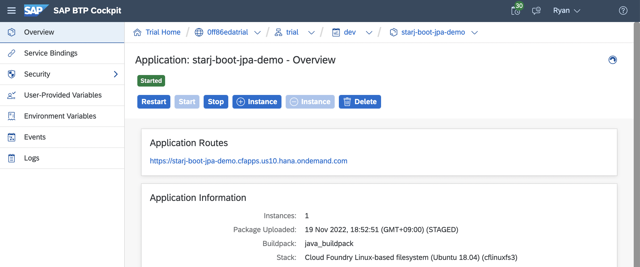Navigate to trial subaccount link
640x267 pixels.
pos(292,32)
